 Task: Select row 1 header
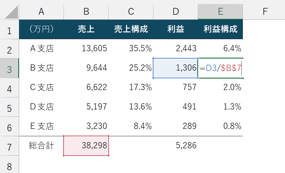coord(9,29)
